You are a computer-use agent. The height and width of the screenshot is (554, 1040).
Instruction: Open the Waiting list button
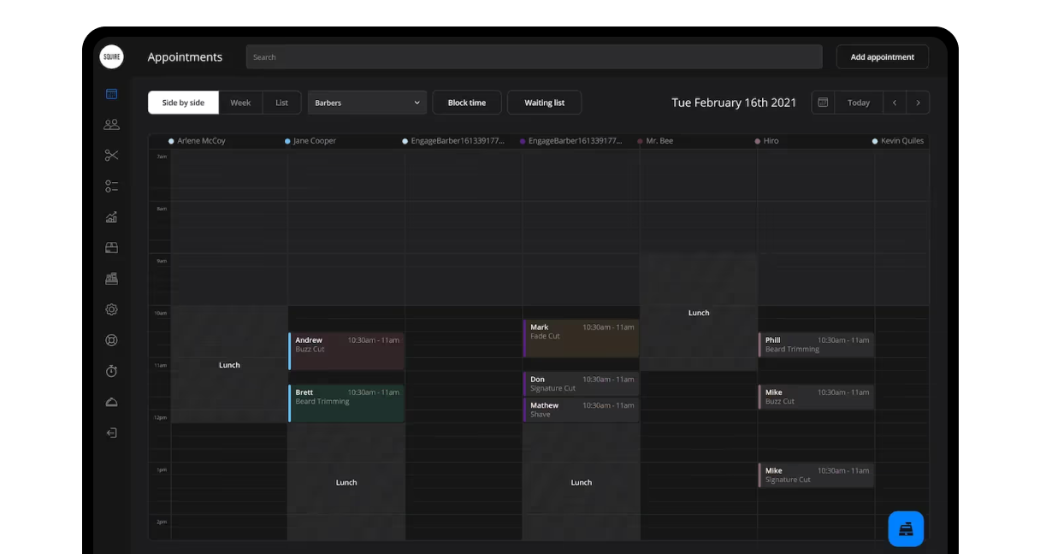tap(545, 103)
